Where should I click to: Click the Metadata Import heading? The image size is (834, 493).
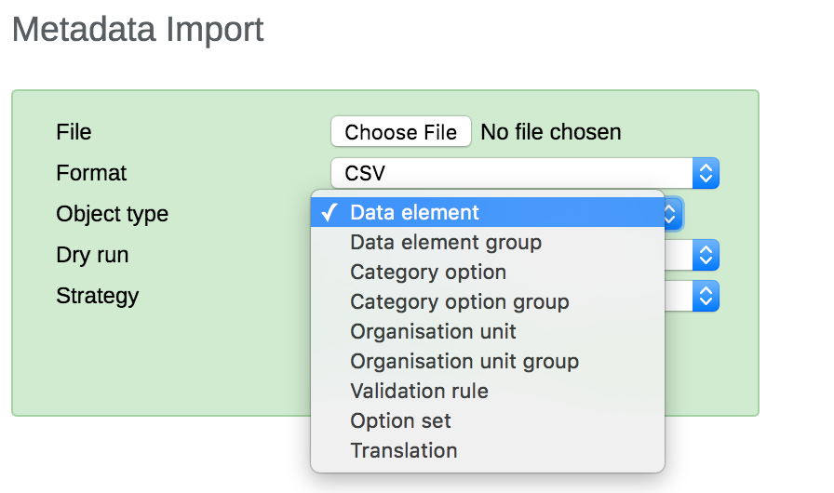(138, 30)
